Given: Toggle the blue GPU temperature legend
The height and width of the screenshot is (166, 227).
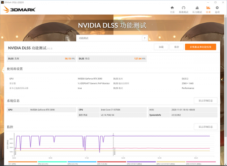Looking at the screenshot, I should click(82, 163).
